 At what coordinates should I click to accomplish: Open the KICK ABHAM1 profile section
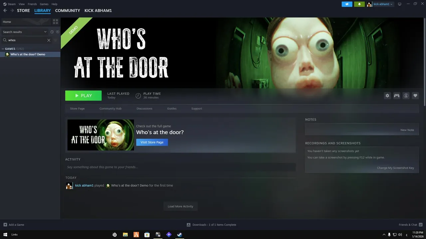click(98, 11)
